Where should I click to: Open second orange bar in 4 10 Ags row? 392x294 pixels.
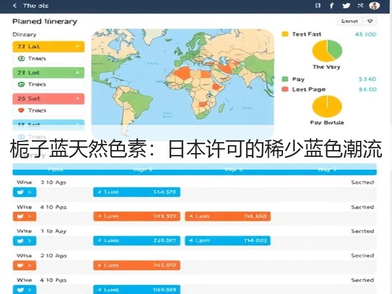click(x=228, y=216)
